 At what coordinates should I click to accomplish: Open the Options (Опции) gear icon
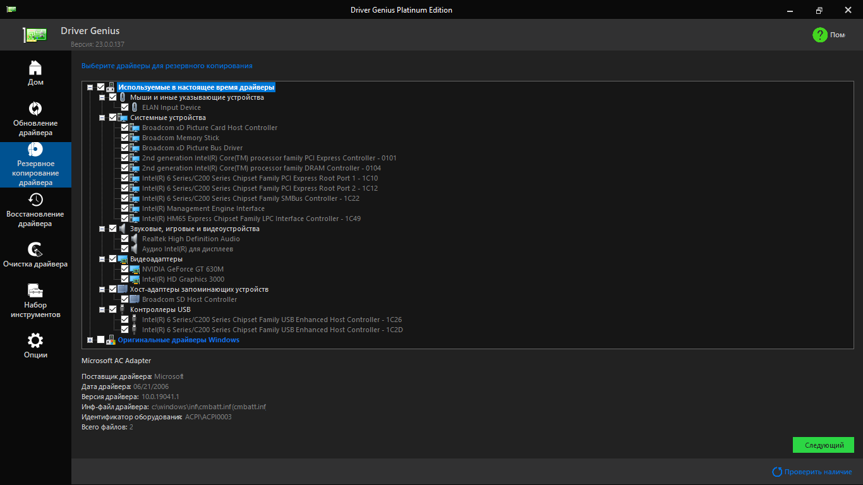tap(35, 340)
